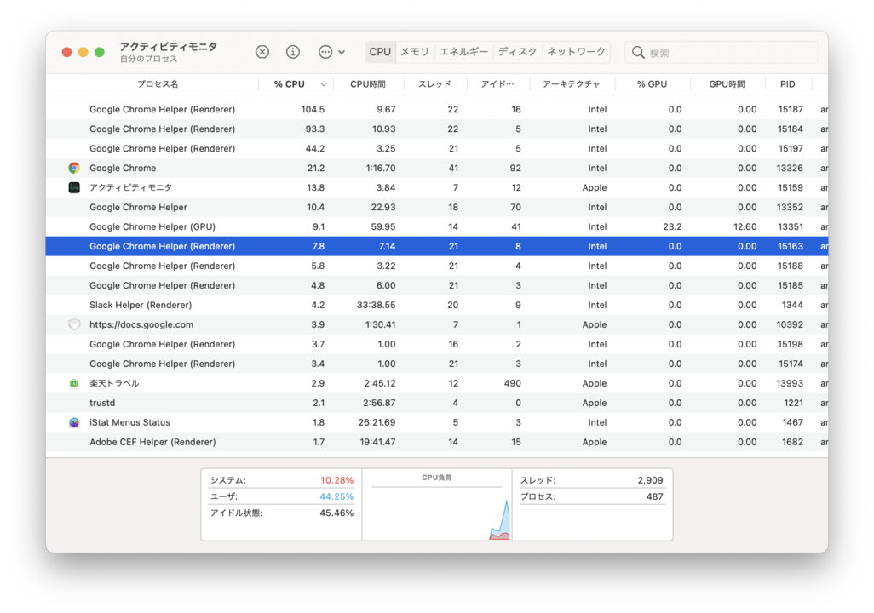Click the CPU負荷 load graph
This screenshot has width=874, height=613.
[437, 505]
